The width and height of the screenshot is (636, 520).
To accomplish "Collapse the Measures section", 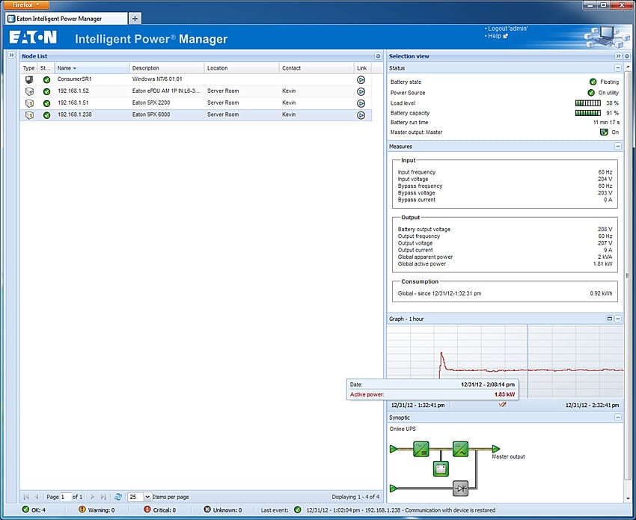I will point(618,146).
